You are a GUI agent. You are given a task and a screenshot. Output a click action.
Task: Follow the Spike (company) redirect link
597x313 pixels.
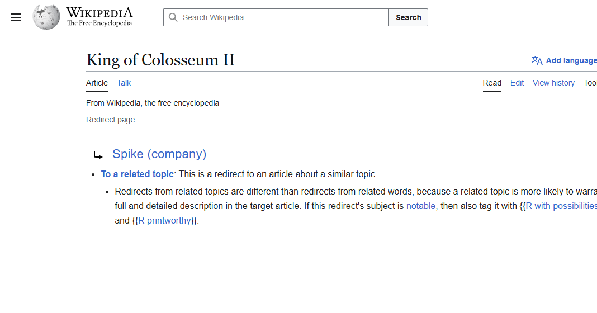coord(159,154)
